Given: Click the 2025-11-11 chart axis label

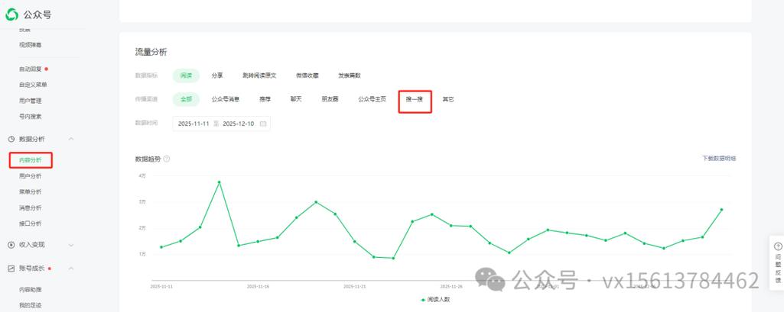Looking at the screenshot, I should coord(161,287).
